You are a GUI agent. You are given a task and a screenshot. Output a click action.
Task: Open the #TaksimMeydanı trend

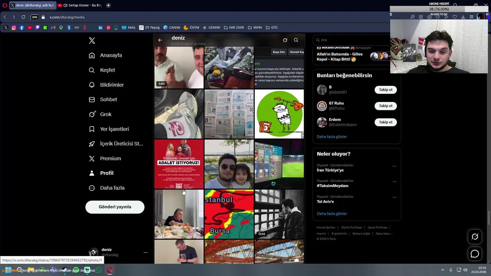tap(333, 186)
